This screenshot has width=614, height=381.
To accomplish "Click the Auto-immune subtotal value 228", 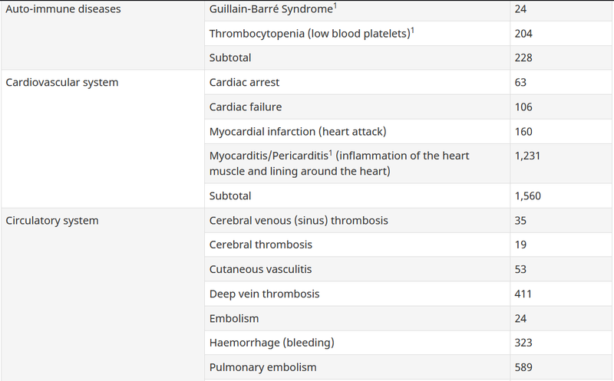I will coord(524,57).
